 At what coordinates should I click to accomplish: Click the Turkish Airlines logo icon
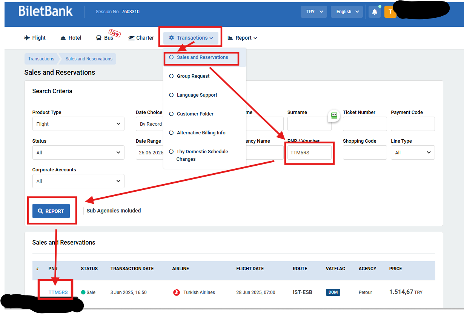[177, 292]
